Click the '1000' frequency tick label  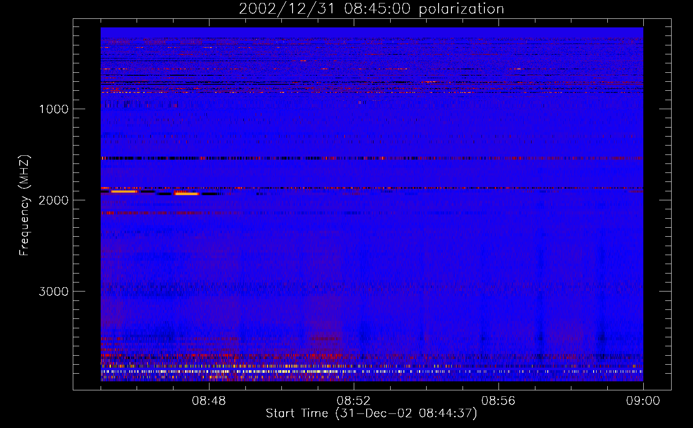(54, 109)
